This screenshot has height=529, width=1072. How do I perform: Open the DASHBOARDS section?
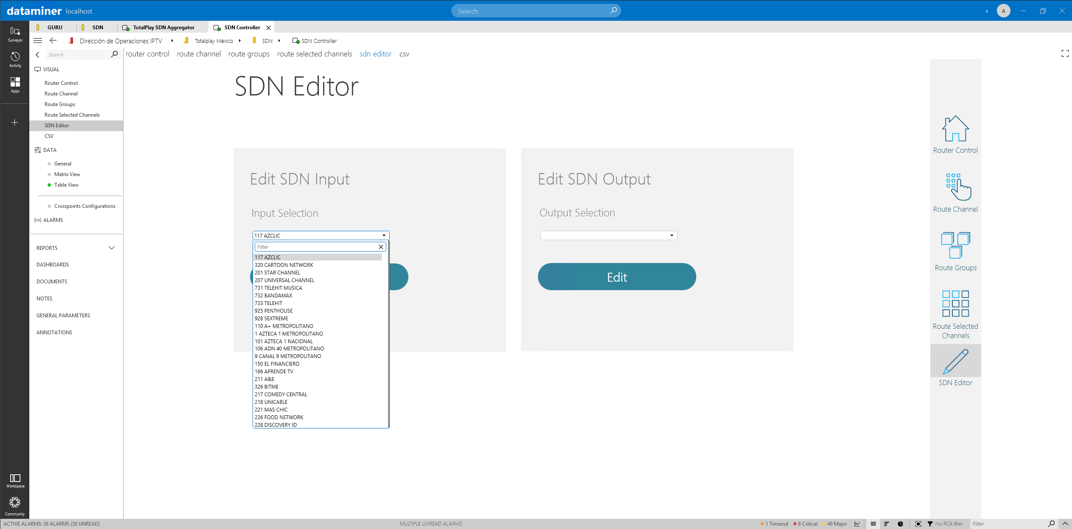53,265
